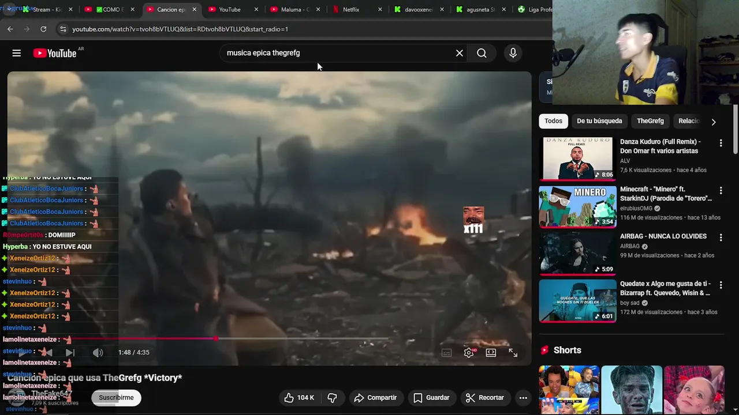Image resolution: width=739 pixels, height=415 pixels.
Task: Clip the video with Recortar
Action: pos(485,398)
